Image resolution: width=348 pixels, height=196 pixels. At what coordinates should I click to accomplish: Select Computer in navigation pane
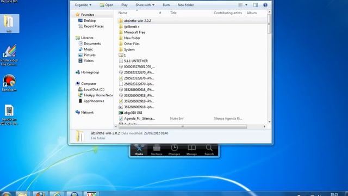[88, 84]
